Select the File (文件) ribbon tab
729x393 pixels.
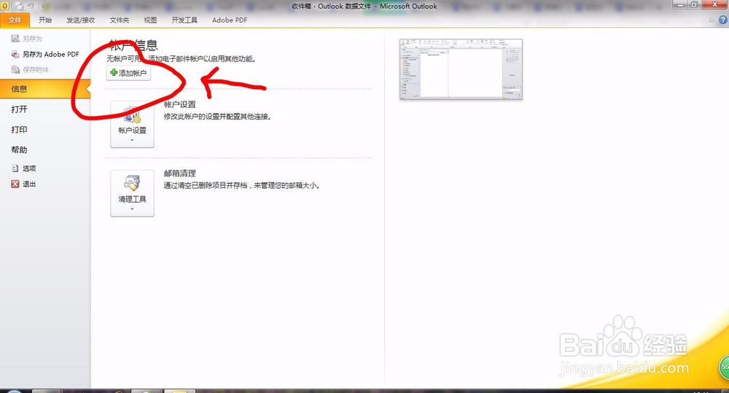(15, 20)
